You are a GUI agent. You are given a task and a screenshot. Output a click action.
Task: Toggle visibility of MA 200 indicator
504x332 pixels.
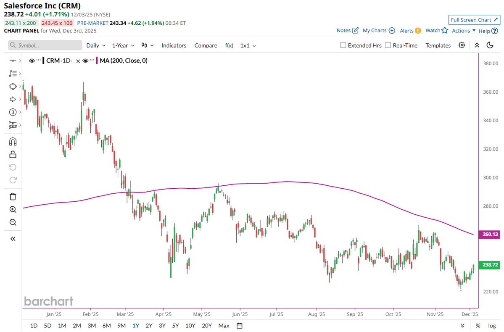point(85,61)
